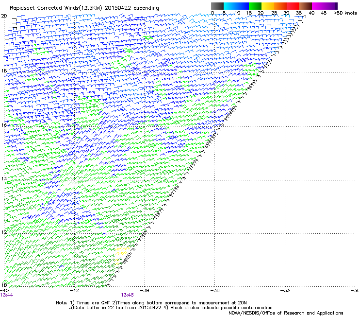Click the yellow wind barbs cluster near 11N
Screen dimensions: 359x316
(121, 255)
